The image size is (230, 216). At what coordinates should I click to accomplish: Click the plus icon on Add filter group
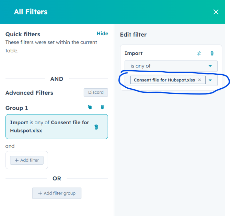click(x=40, y=193)
